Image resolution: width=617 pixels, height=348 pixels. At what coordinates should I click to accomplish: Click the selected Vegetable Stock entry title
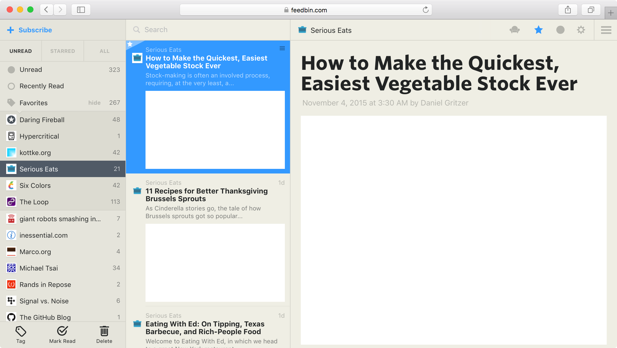pyautogui.click(x=206, y=62)
